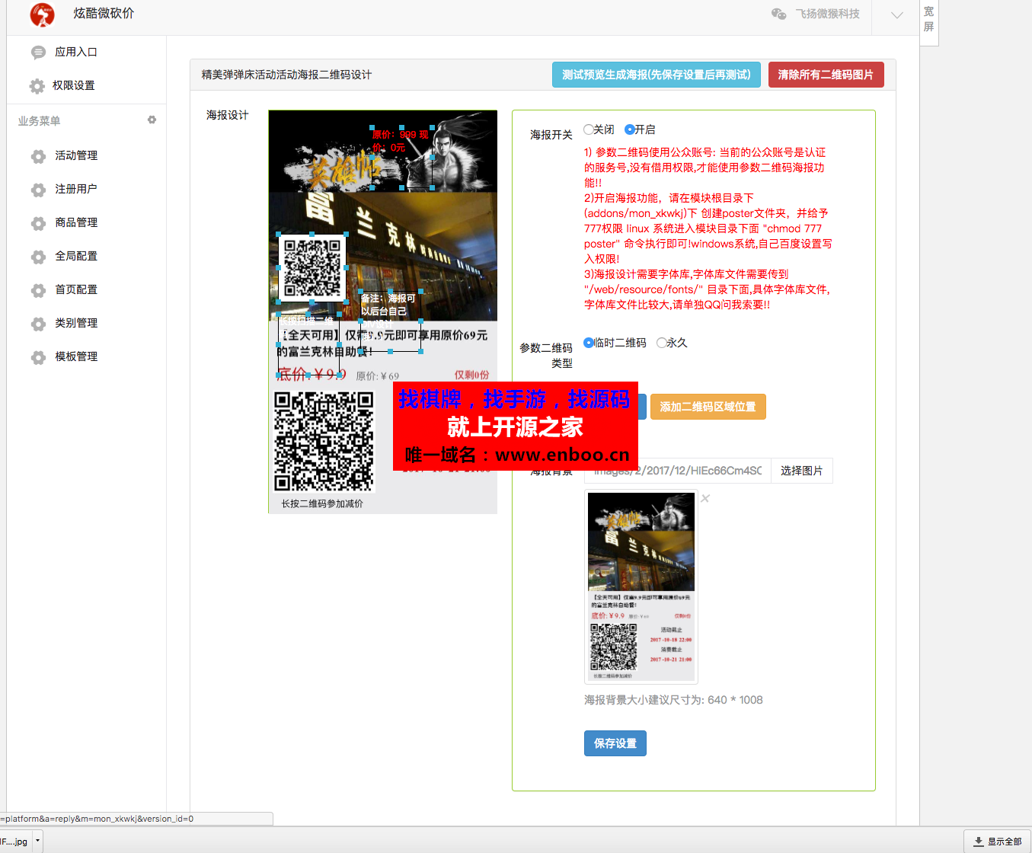This screenshot has height=853, width=1032.
Task: Click 长按二维码参加减价 caption on poster
Action: pos(322,503)
